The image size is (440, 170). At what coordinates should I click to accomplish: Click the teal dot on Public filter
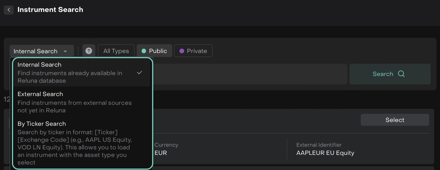coord(144,51)
